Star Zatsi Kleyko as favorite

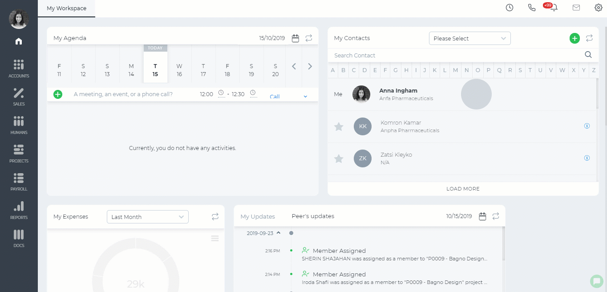pos(339,158)
